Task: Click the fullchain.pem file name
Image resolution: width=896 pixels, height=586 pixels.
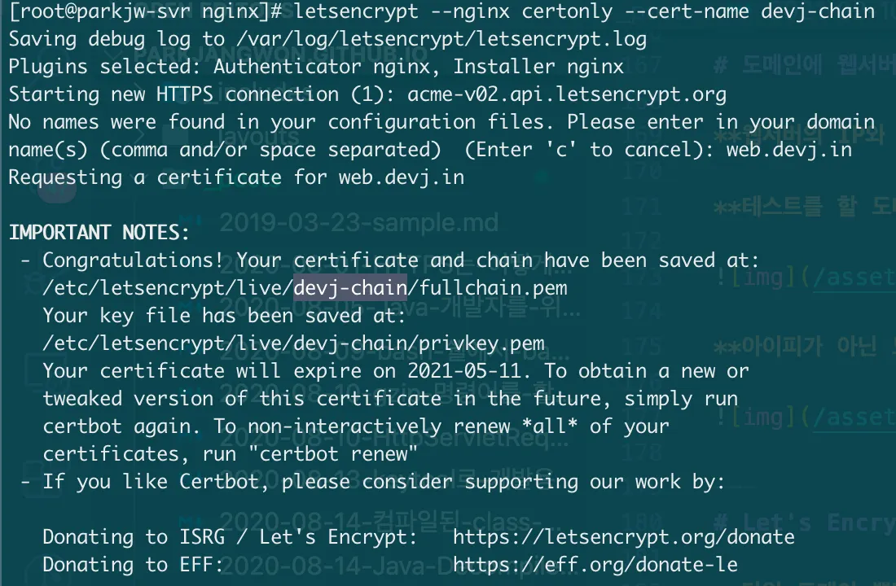Action: (493, 288)
